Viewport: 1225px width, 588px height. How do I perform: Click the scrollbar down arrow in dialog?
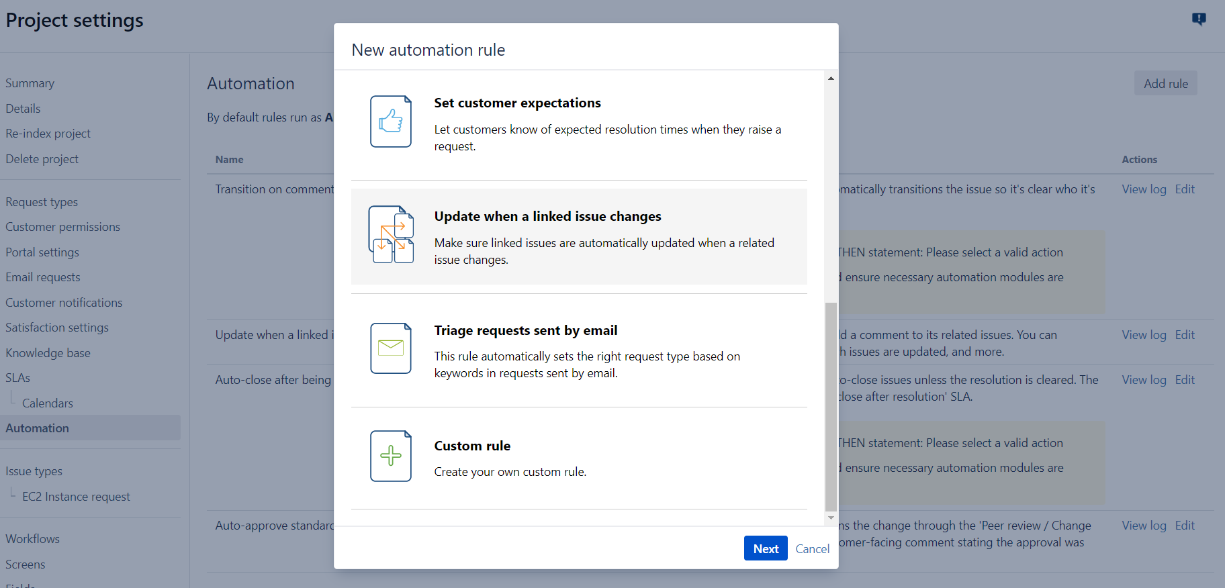click(x=831, y=518)
